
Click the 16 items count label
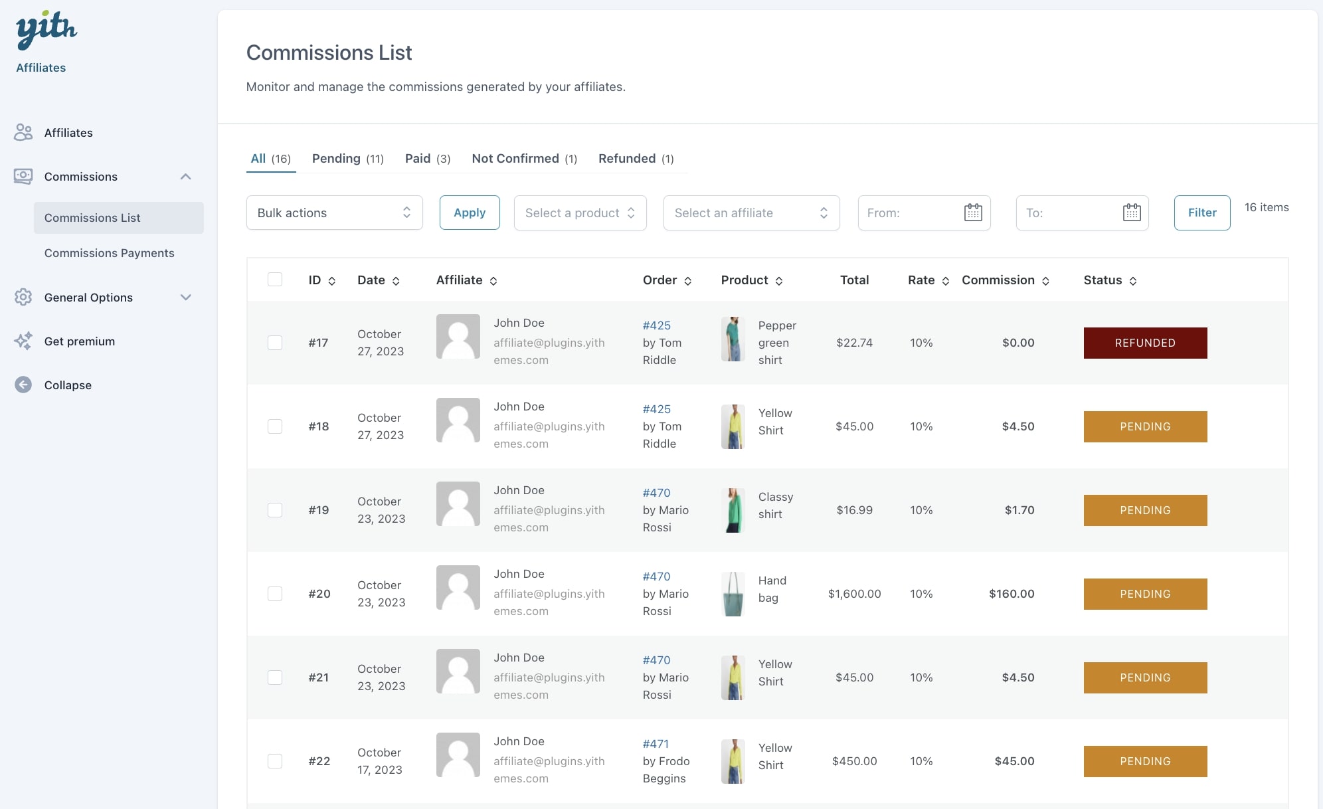pyautogui.click(x=1267, y=207)
